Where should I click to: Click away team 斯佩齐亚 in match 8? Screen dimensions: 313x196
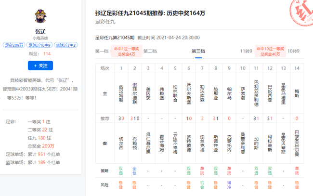(x=216, y=144)
